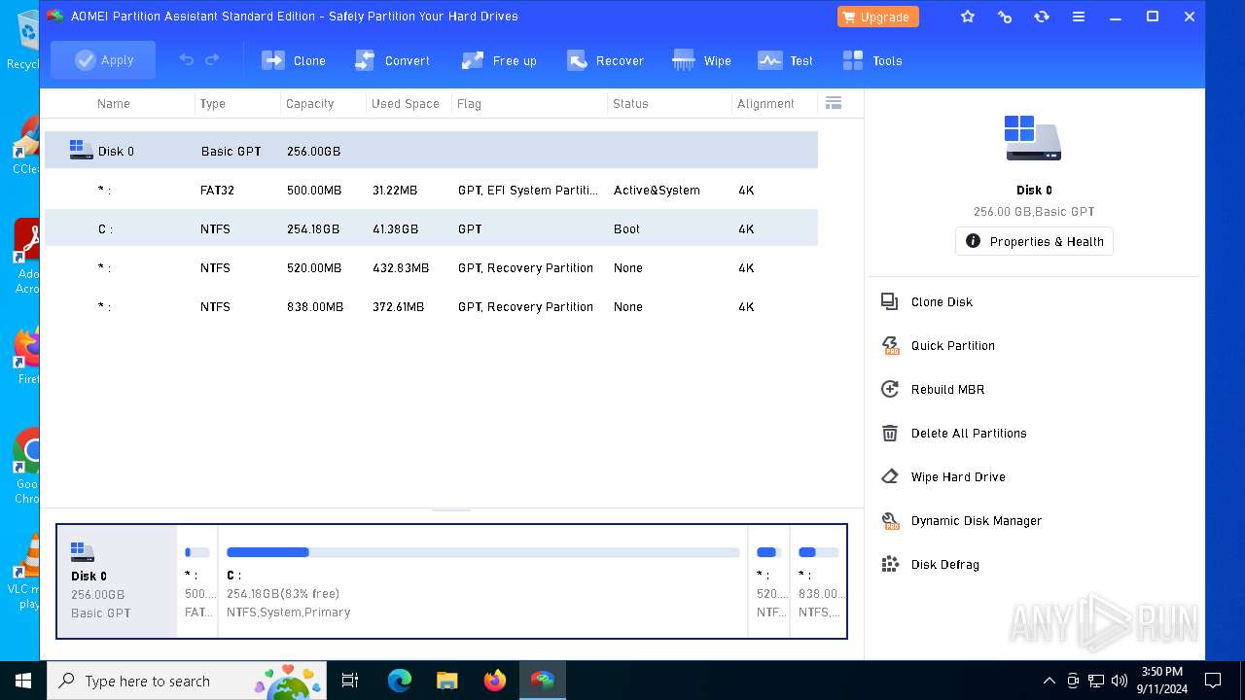Viewport: 1245px width, 700px height.
Task: Click the Flag column header
Action: pyautogui.click(x=470, y=103)
